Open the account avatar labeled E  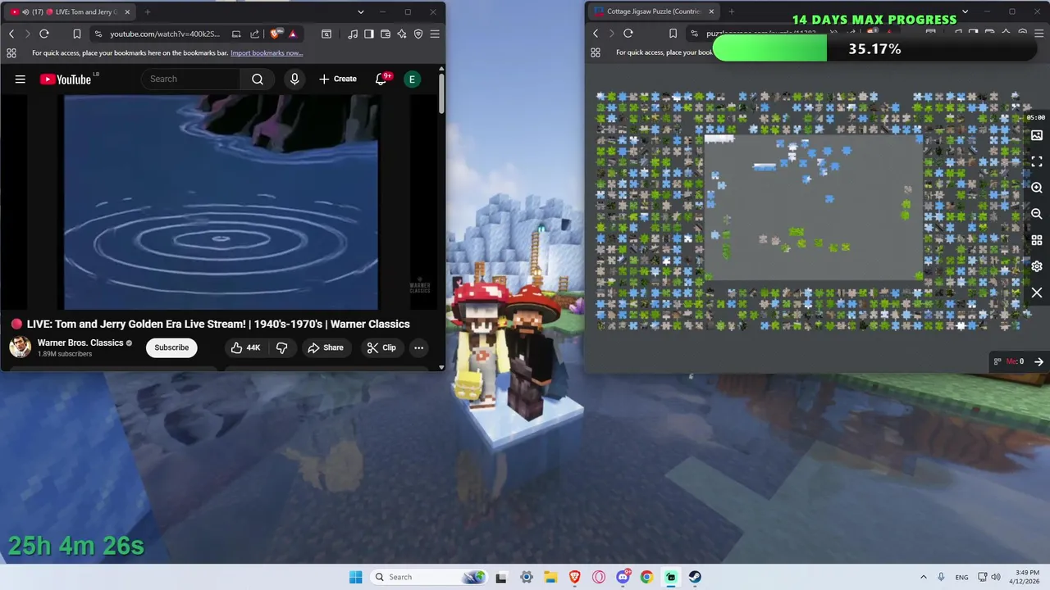(412, 79)
